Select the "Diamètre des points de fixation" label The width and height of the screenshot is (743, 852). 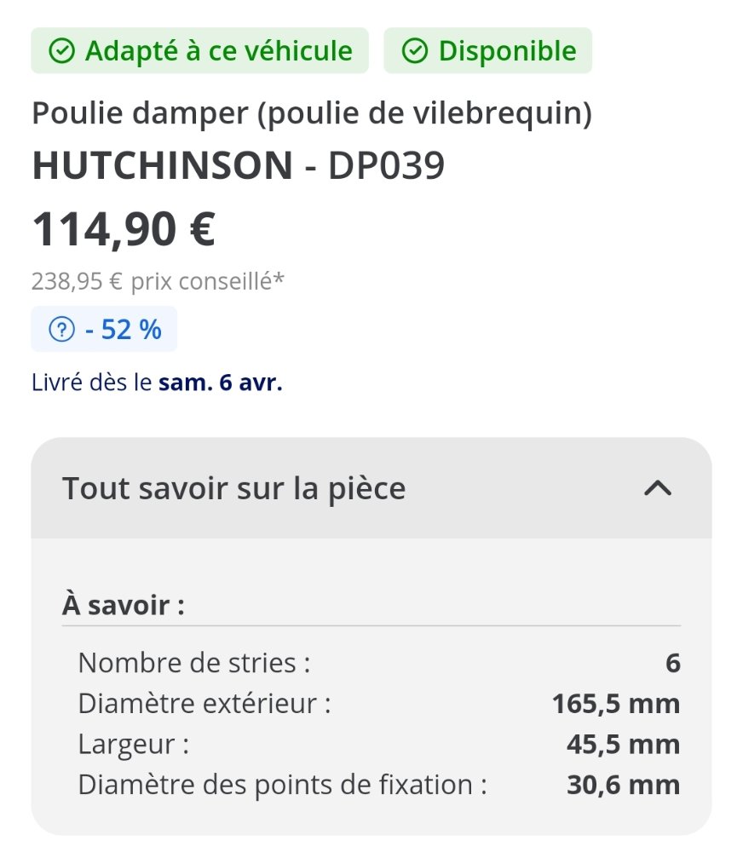pyautogui.click(x=282, y=785)
